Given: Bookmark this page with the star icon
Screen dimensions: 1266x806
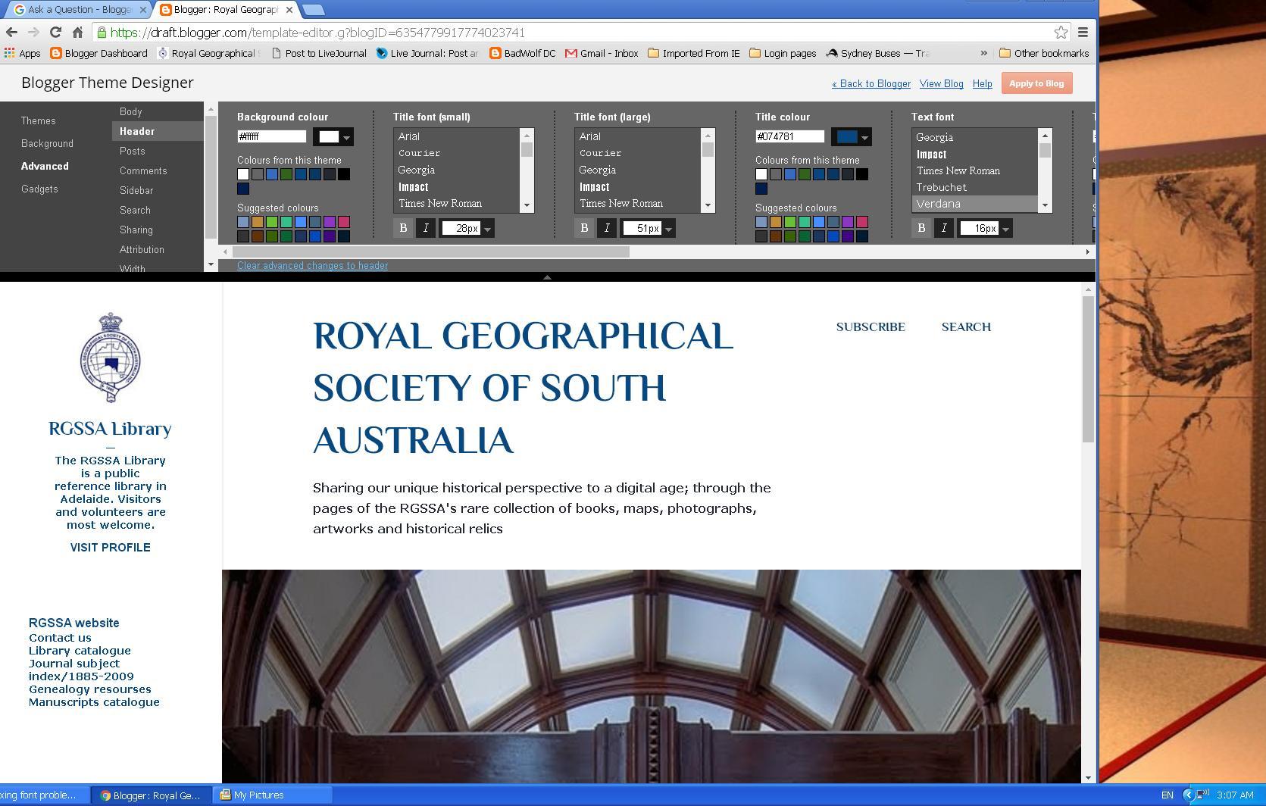Looking at the screenshot, I should pyautogui.click(x=1061, y=33).
